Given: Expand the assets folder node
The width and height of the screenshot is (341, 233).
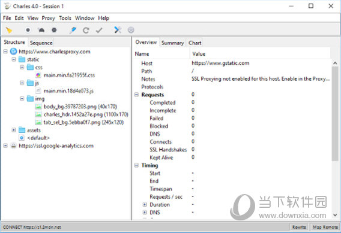Looking at the screenshot, I should [x=14, y=130].
